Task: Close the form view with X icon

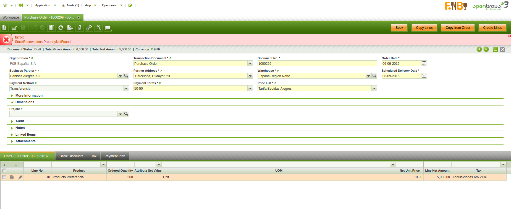Action: pos(503,49)
